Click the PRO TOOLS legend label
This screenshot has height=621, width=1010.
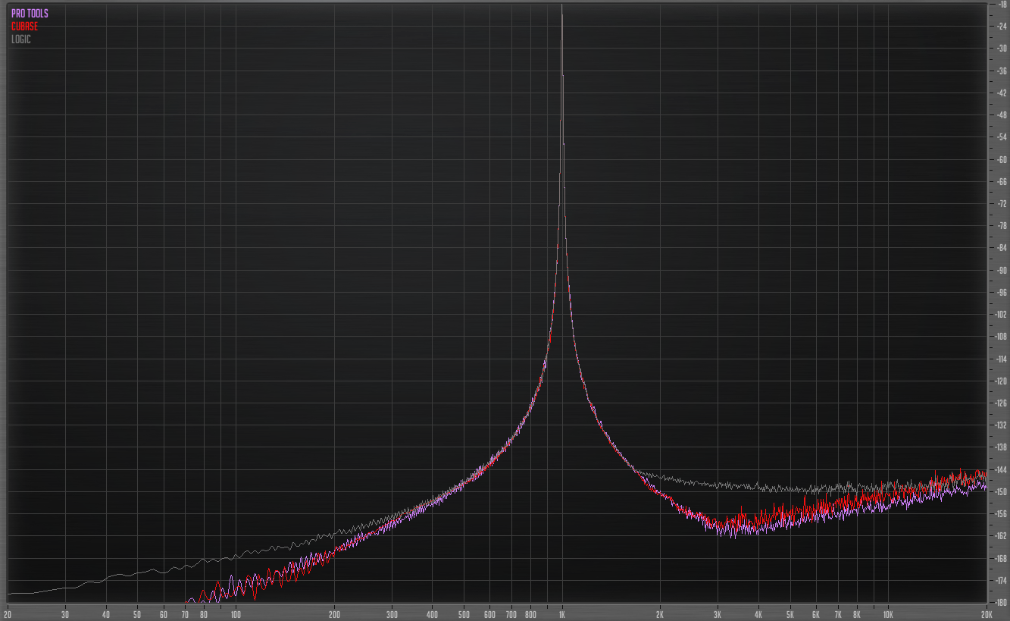pos(30,14)
